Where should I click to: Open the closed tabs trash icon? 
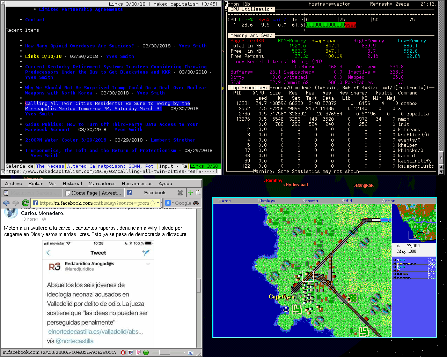pos(198,192)
